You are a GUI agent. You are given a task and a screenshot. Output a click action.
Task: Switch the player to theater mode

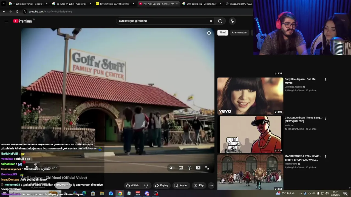click(198, 168)
